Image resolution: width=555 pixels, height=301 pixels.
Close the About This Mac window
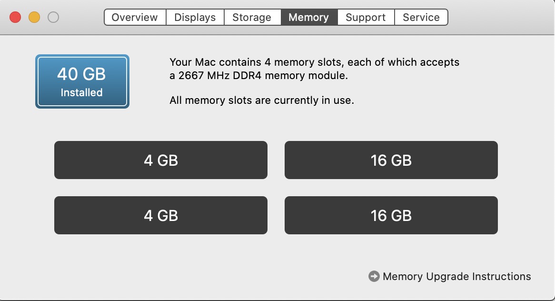click(16, 18)
